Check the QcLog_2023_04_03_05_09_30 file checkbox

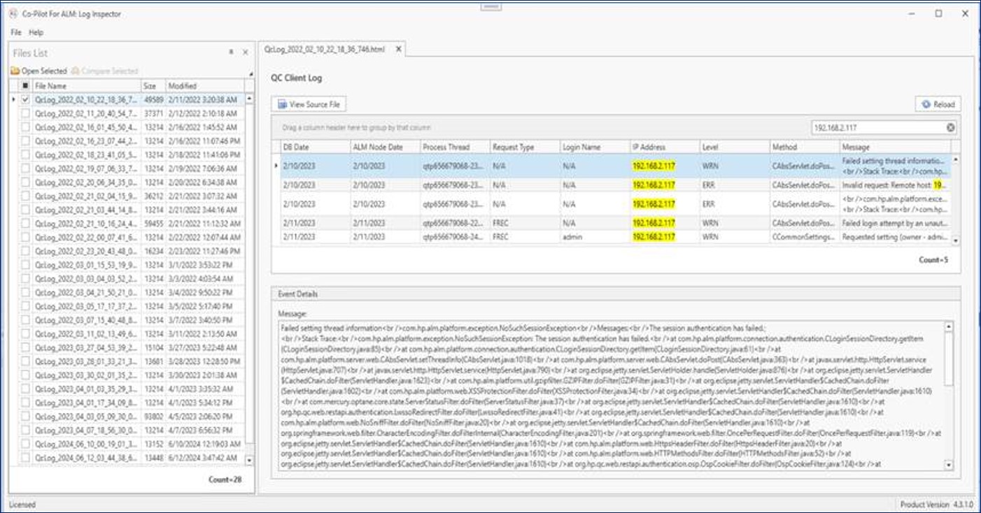26,418
